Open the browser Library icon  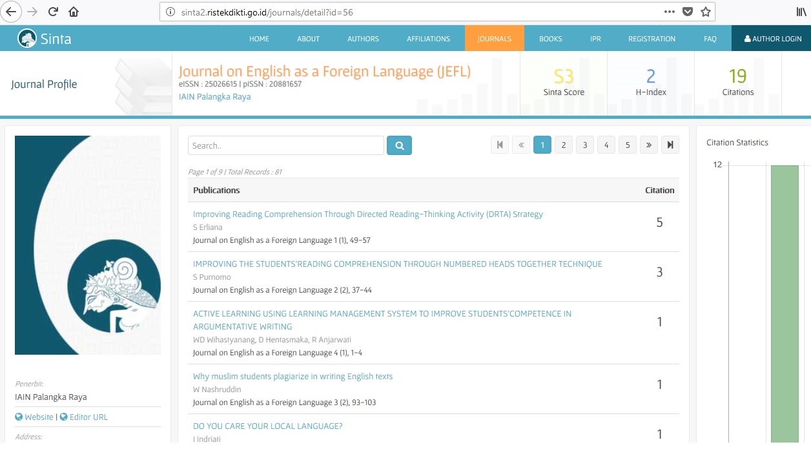(801, 12)
